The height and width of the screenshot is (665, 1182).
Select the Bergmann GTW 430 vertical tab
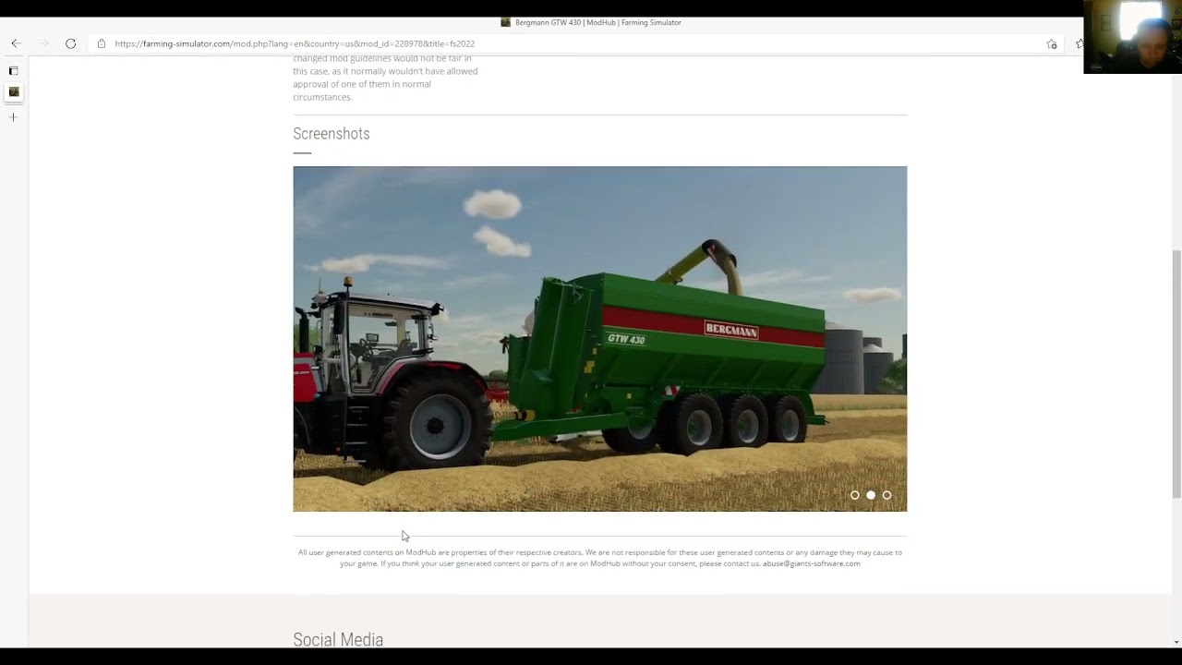(x=13, y=91)
